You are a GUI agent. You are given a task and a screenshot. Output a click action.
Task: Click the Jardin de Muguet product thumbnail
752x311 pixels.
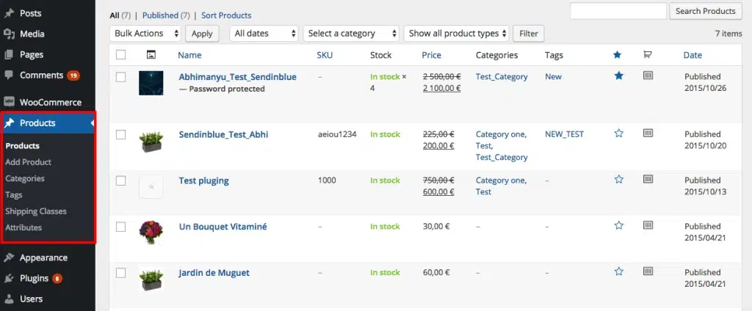coord(151,278)
